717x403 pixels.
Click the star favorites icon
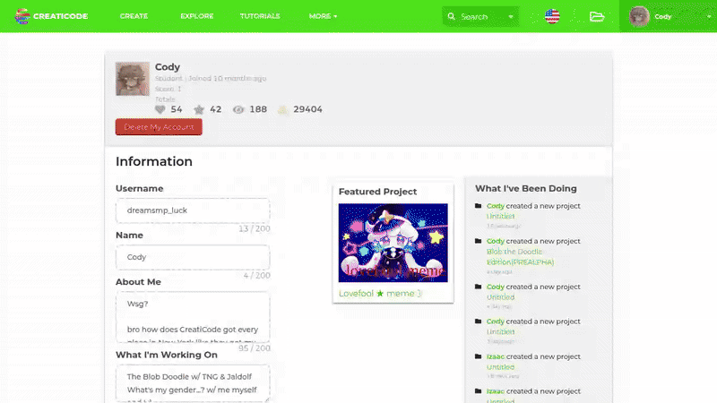coord(199,109)
